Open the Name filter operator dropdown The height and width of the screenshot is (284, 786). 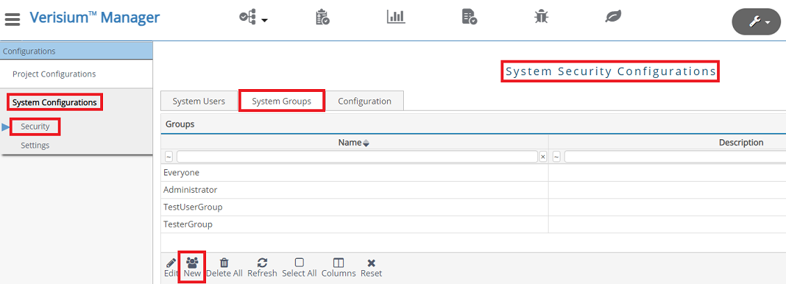tap(168, 157)
